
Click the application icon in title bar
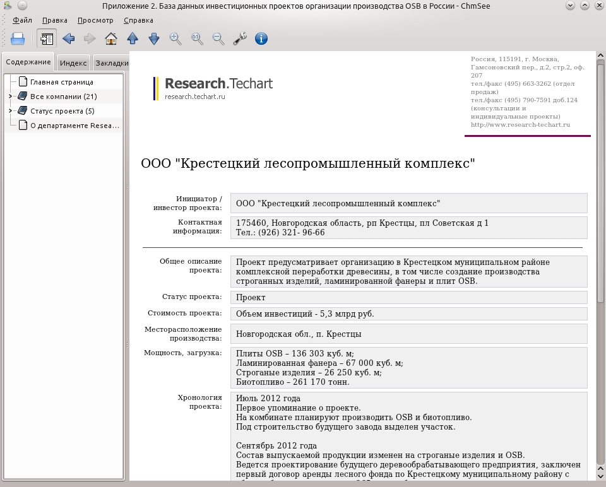[x=8, y=6]
